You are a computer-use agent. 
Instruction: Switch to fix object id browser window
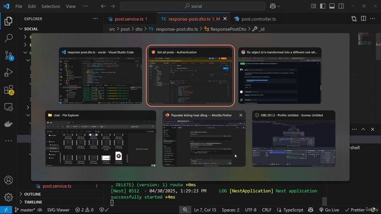click(280, 75)
